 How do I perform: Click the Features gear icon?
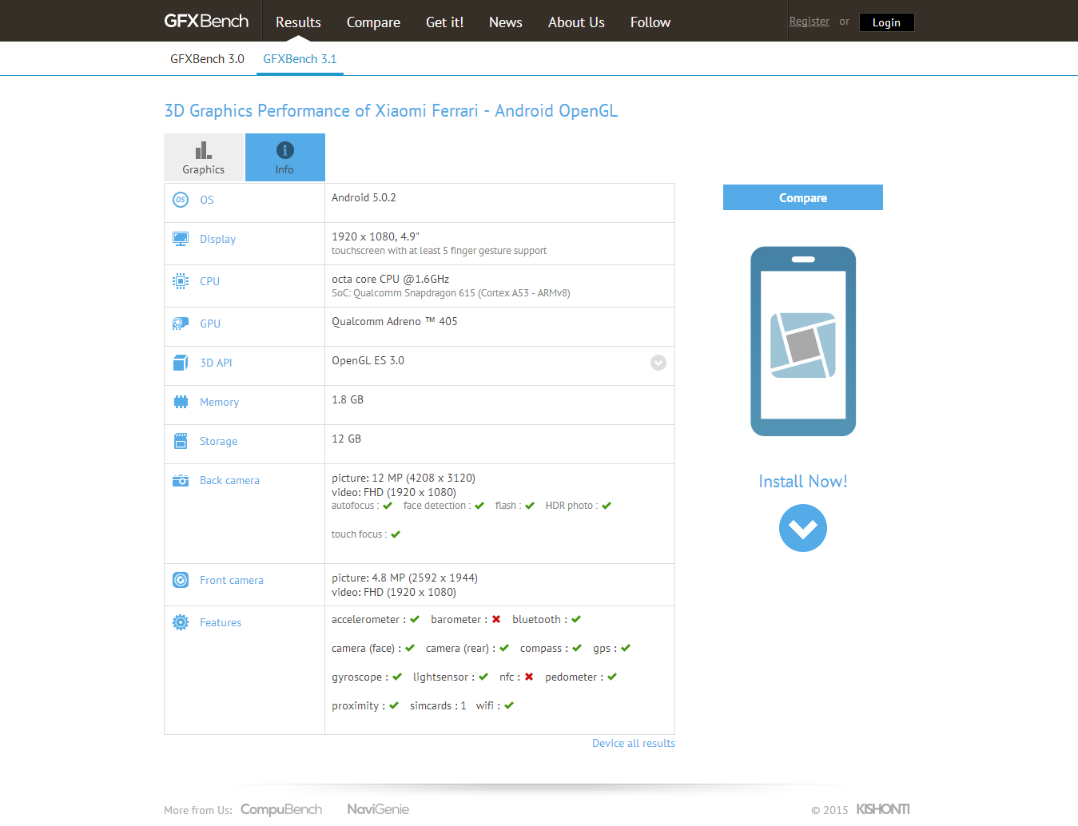click(181, 622)
